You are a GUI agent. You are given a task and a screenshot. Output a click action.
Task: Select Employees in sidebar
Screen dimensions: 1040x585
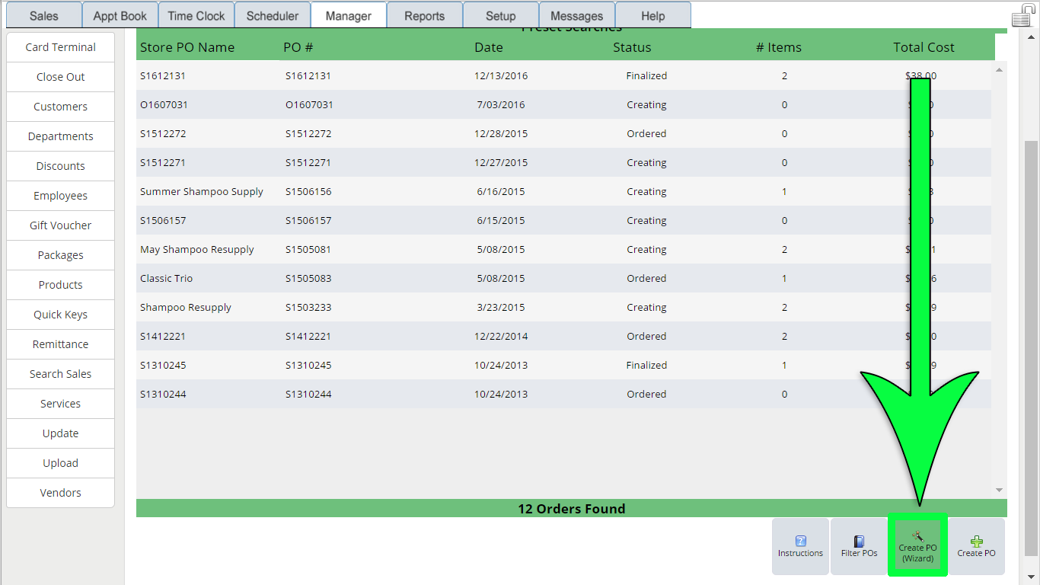coord(60,196)
